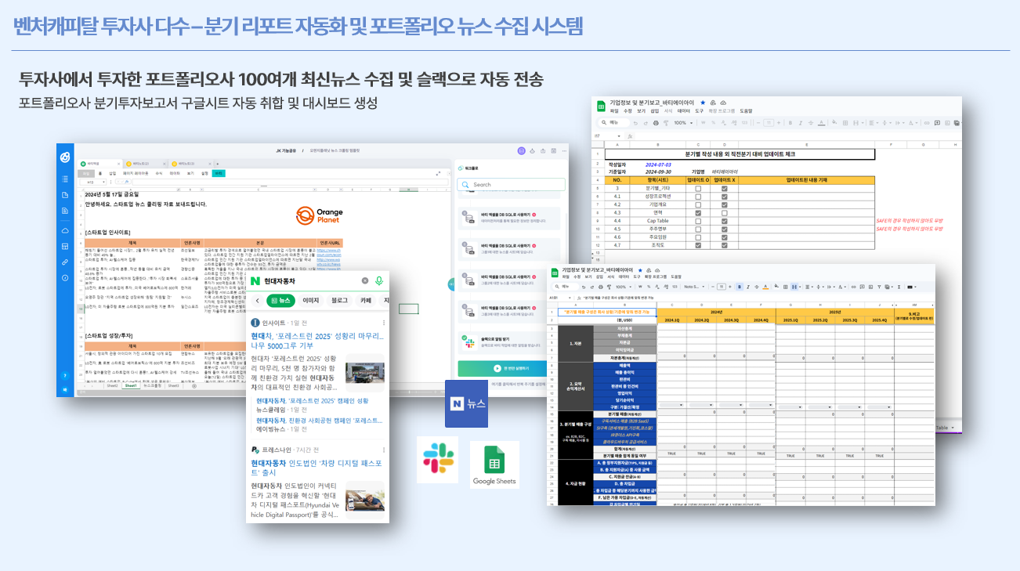Image resolution: width=1020 pixels, height=571 pixels.
Task: Click the Google Sheets file icon in upper window
Action: (x=601, y=106)
